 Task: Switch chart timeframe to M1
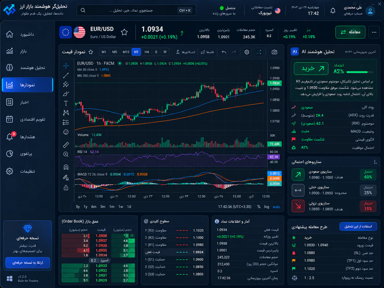point(104,52)
